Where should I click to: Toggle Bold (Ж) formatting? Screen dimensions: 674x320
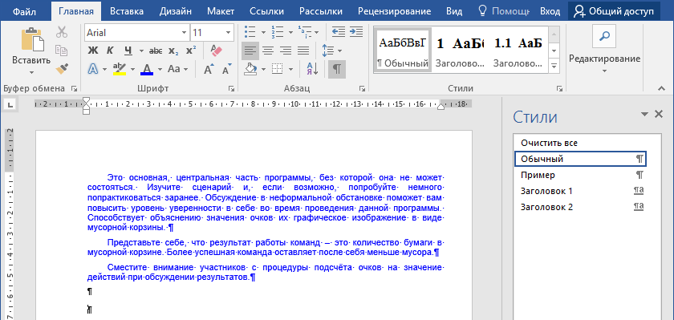pos(93,51)
